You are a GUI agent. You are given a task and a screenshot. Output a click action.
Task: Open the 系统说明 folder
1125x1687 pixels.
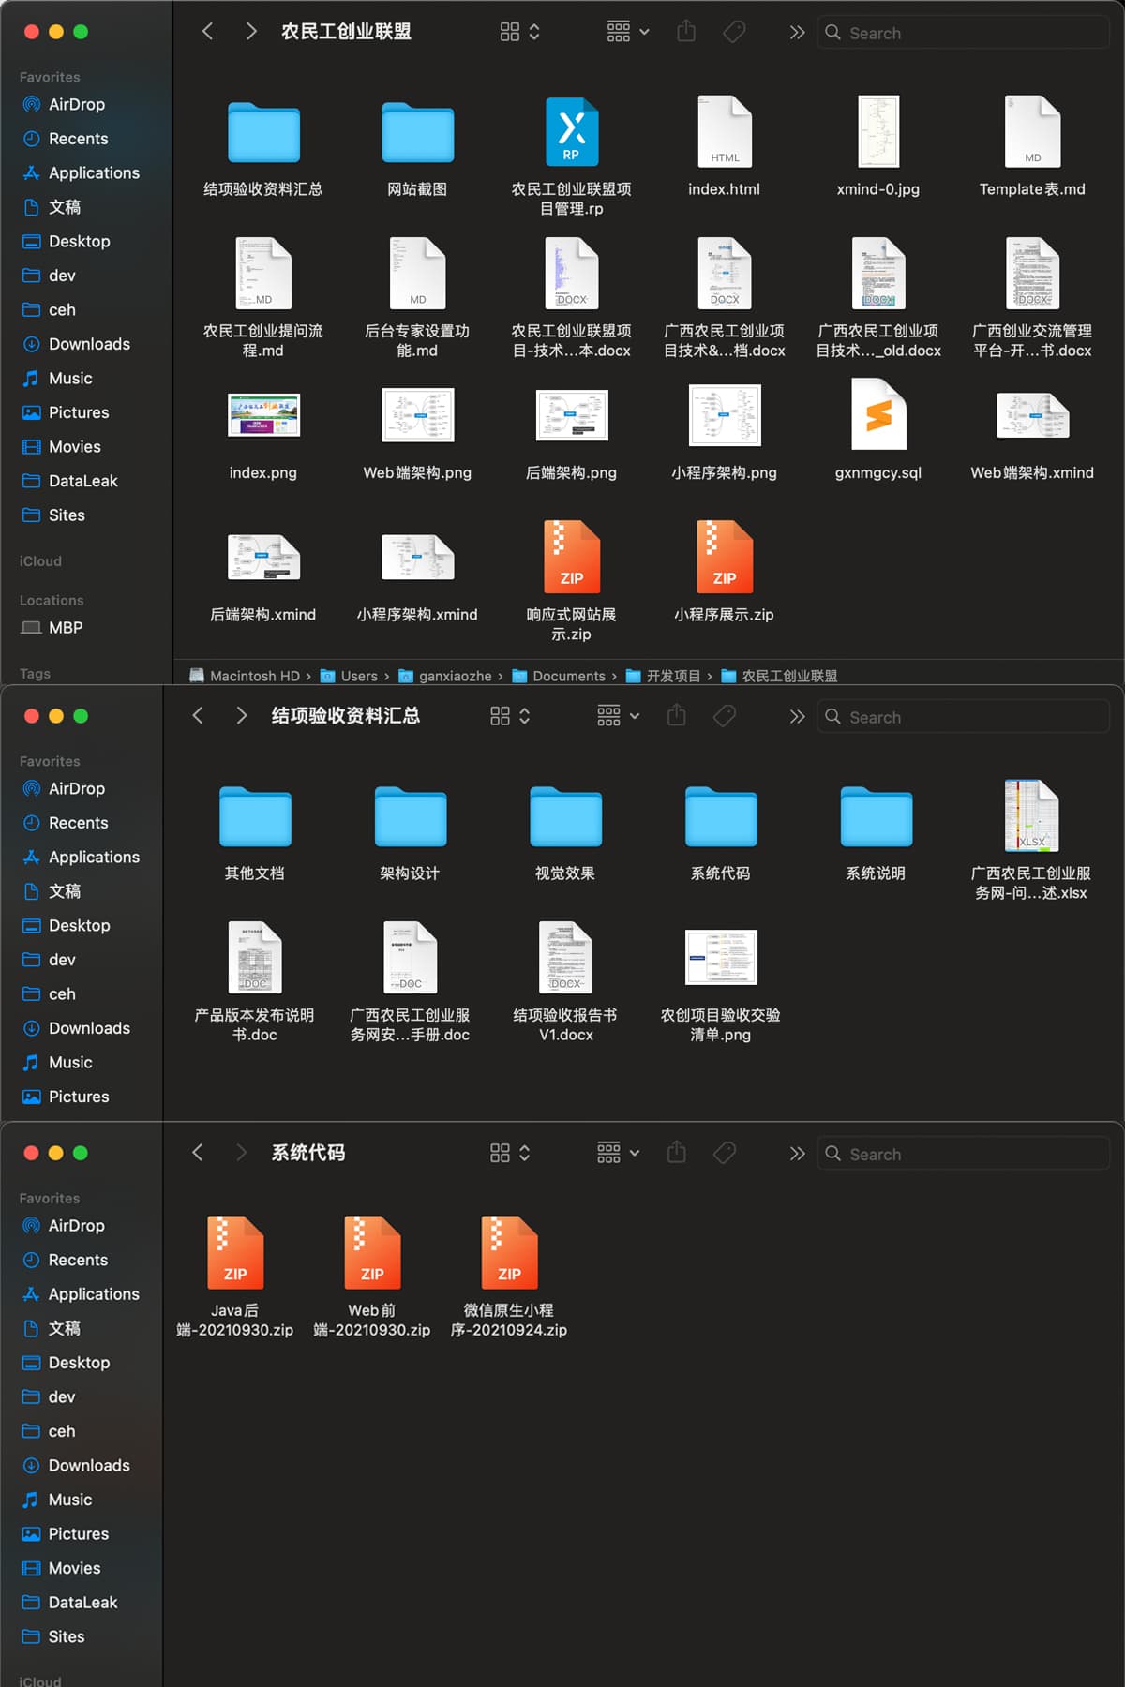[876, 818]
